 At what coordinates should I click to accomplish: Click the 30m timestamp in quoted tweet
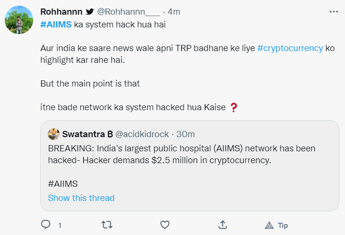tap(186, 134)
